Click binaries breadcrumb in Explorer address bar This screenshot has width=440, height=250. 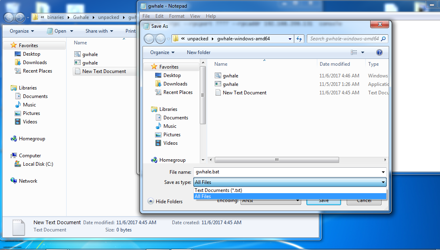pos(56,17)
